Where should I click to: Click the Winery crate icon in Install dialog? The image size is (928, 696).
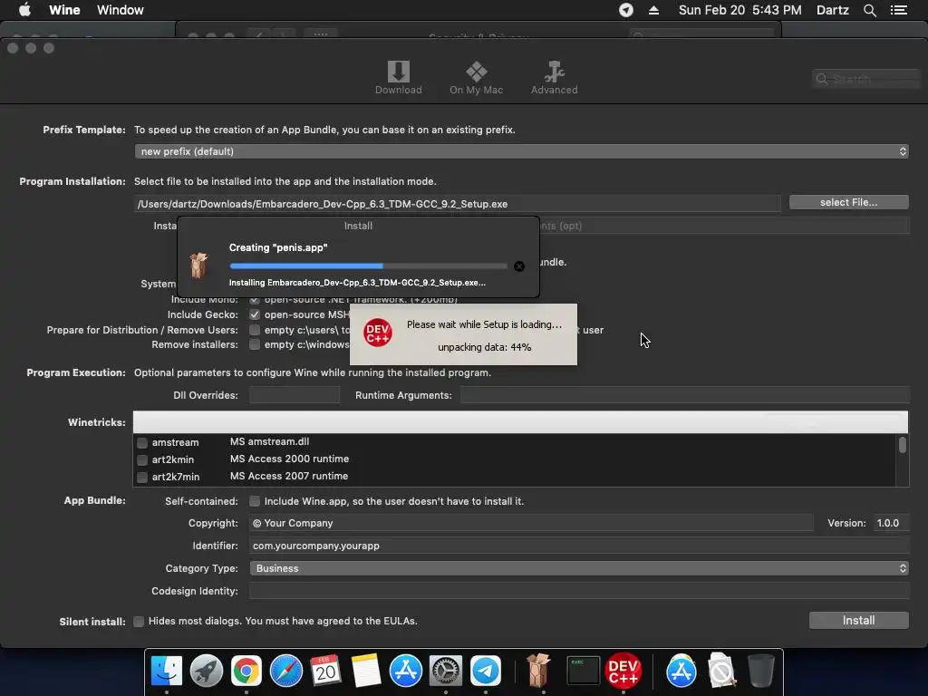(198, 265)
